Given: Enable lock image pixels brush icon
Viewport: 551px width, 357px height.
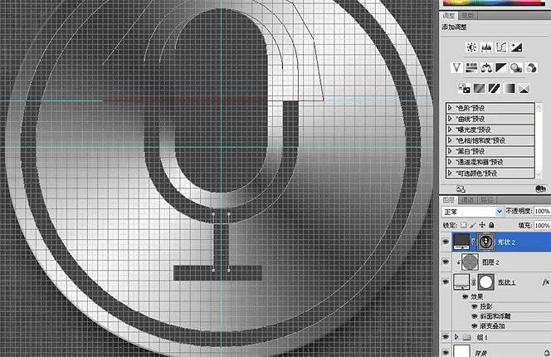Looking at the screenshot, I should click(473, 225).
